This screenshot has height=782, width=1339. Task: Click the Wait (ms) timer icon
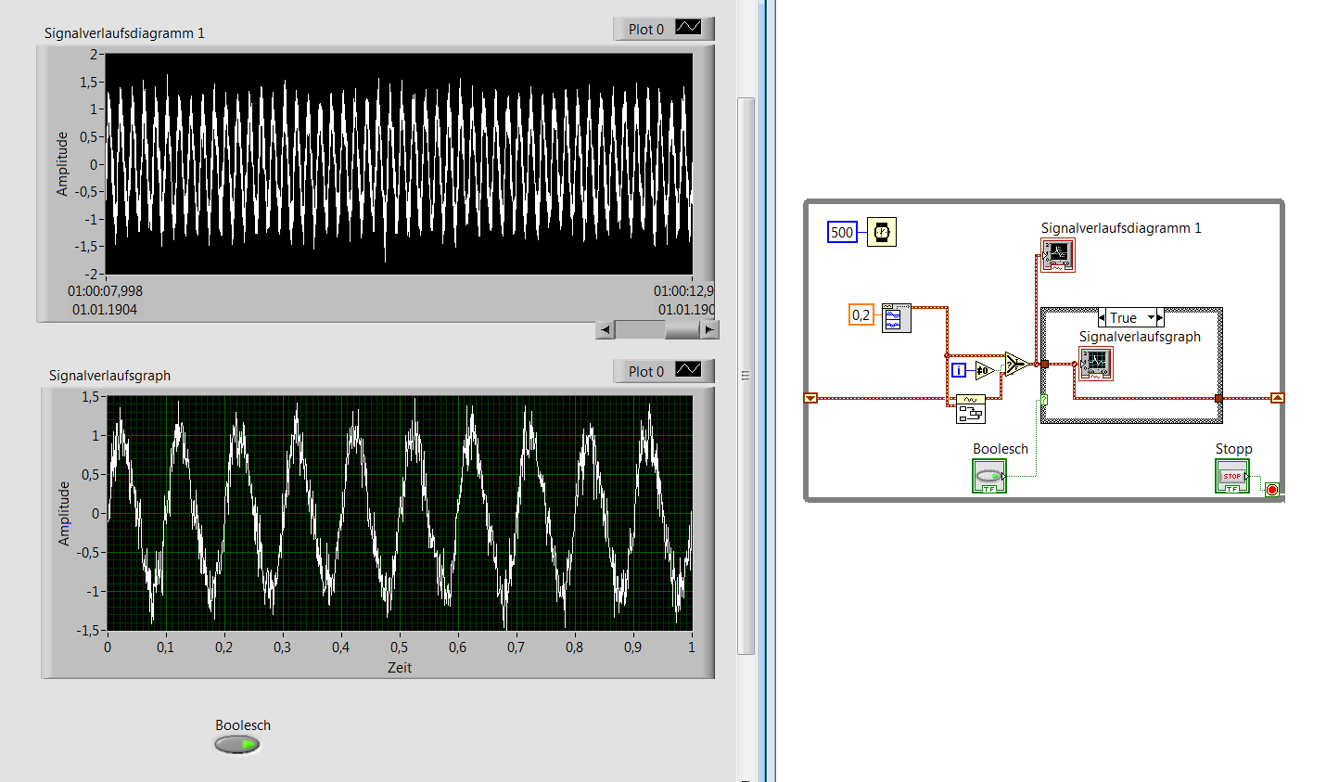882,232
